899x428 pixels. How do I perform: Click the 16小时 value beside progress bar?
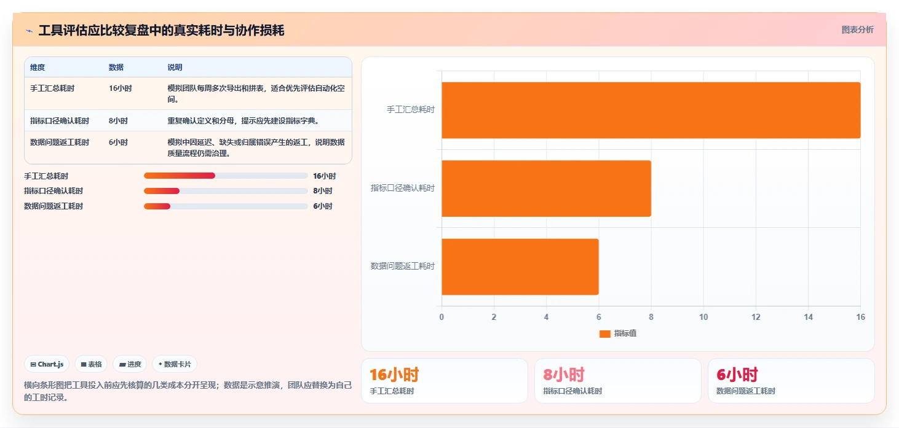(x=324, y=176)
